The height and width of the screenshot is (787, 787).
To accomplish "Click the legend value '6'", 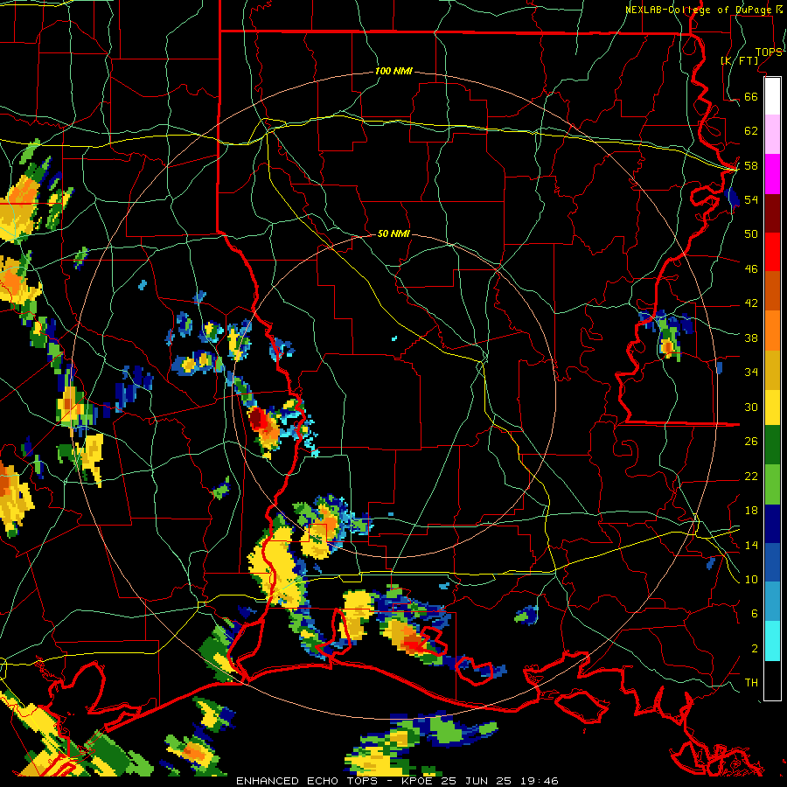I will (755, 613).
